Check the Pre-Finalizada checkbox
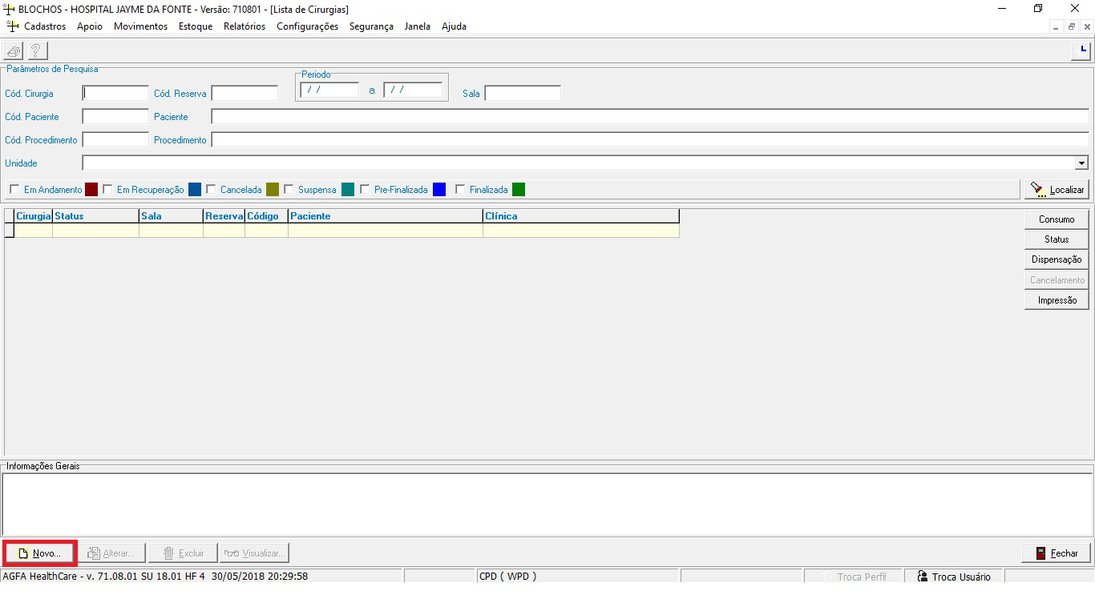This screenshot has height=615, width=1095. coord(365,190)
